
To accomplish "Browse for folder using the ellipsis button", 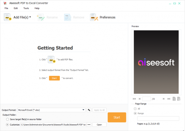I will (x=89, y=125).
